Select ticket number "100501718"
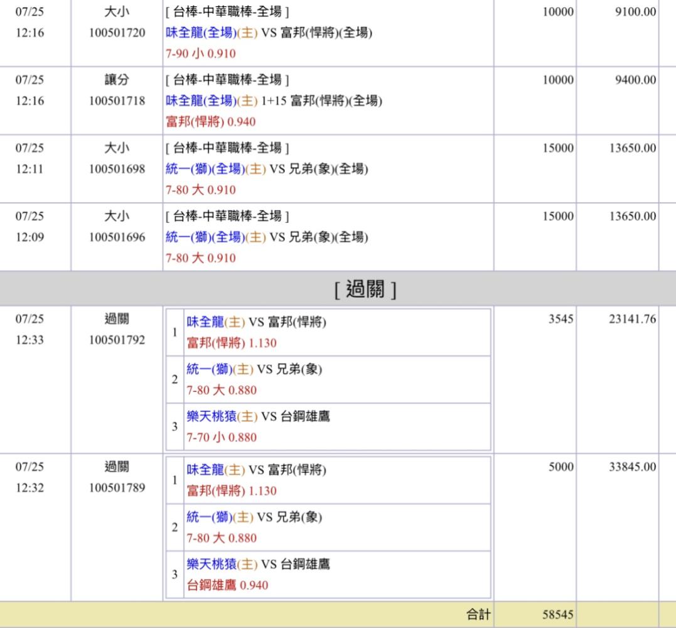 point(117,101)
